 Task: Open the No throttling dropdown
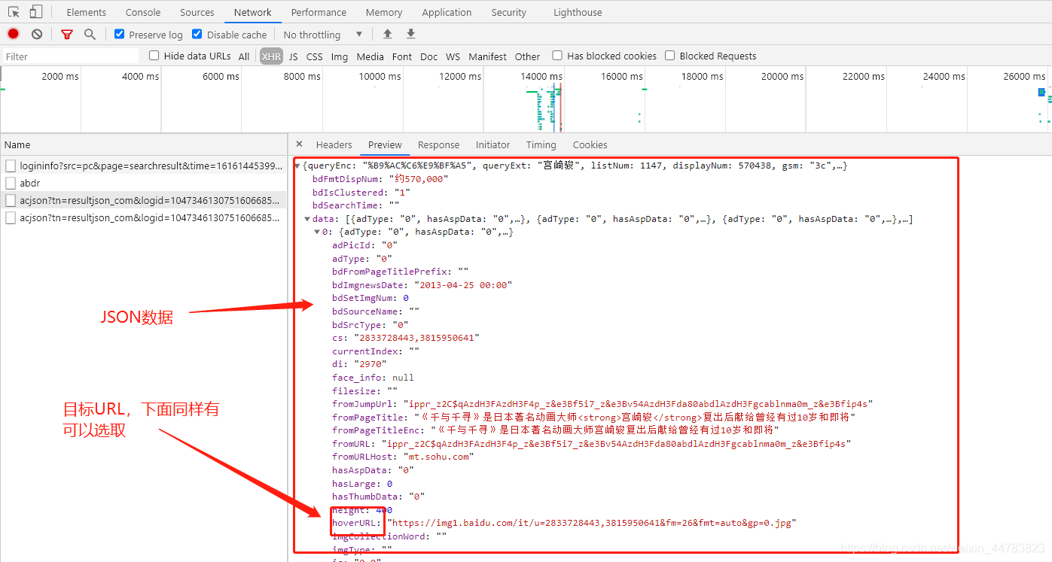pos(323,35)
